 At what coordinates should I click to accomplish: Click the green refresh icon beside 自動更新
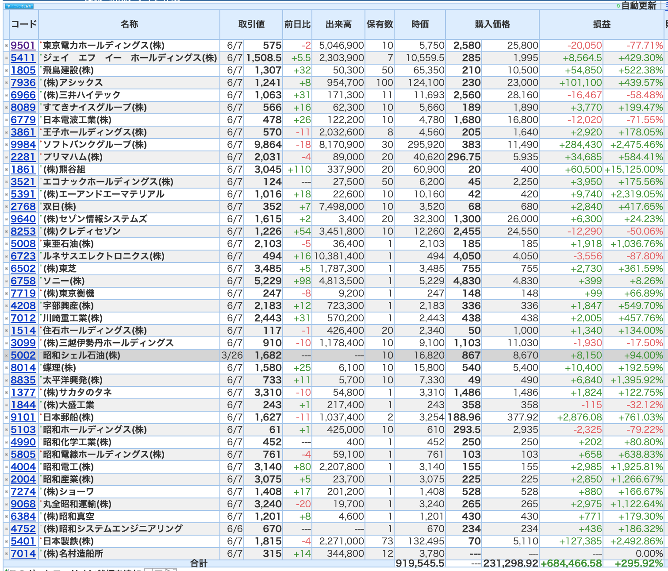[618, 6]
